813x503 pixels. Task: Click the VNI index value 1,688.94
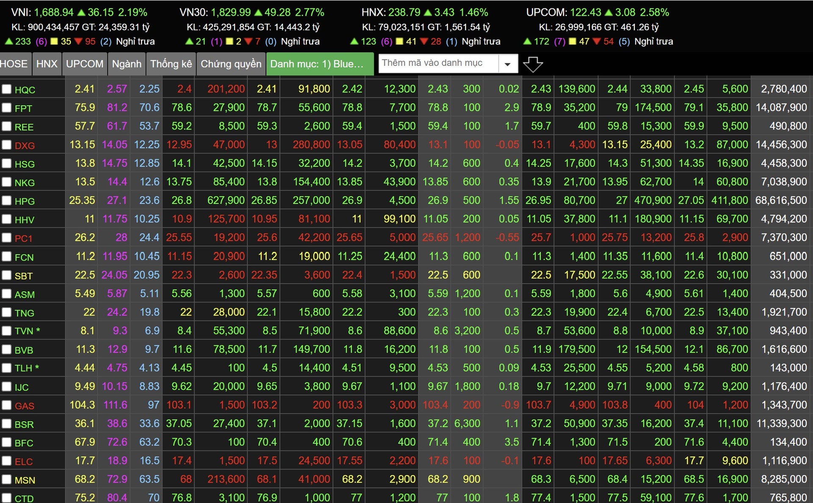coord(54,12)
